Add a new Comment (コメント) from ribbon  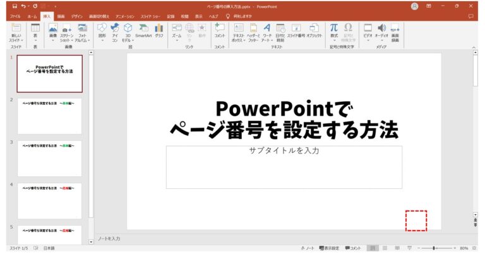(x=220, y=30)
